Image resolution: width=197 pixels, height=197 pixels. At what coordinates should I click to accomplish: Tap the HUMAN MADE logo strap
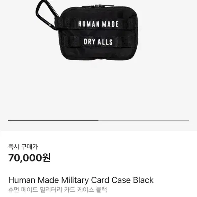(98, 24)
